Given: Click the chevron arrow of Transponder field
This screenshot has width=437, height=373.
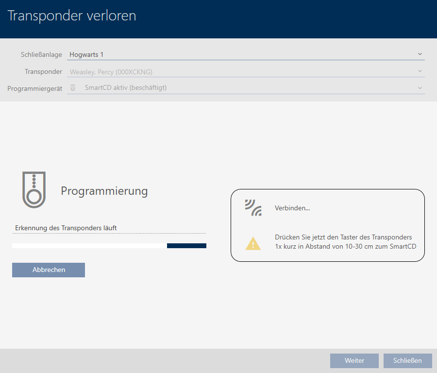Looking at the screenshot, I should [420, 71].
